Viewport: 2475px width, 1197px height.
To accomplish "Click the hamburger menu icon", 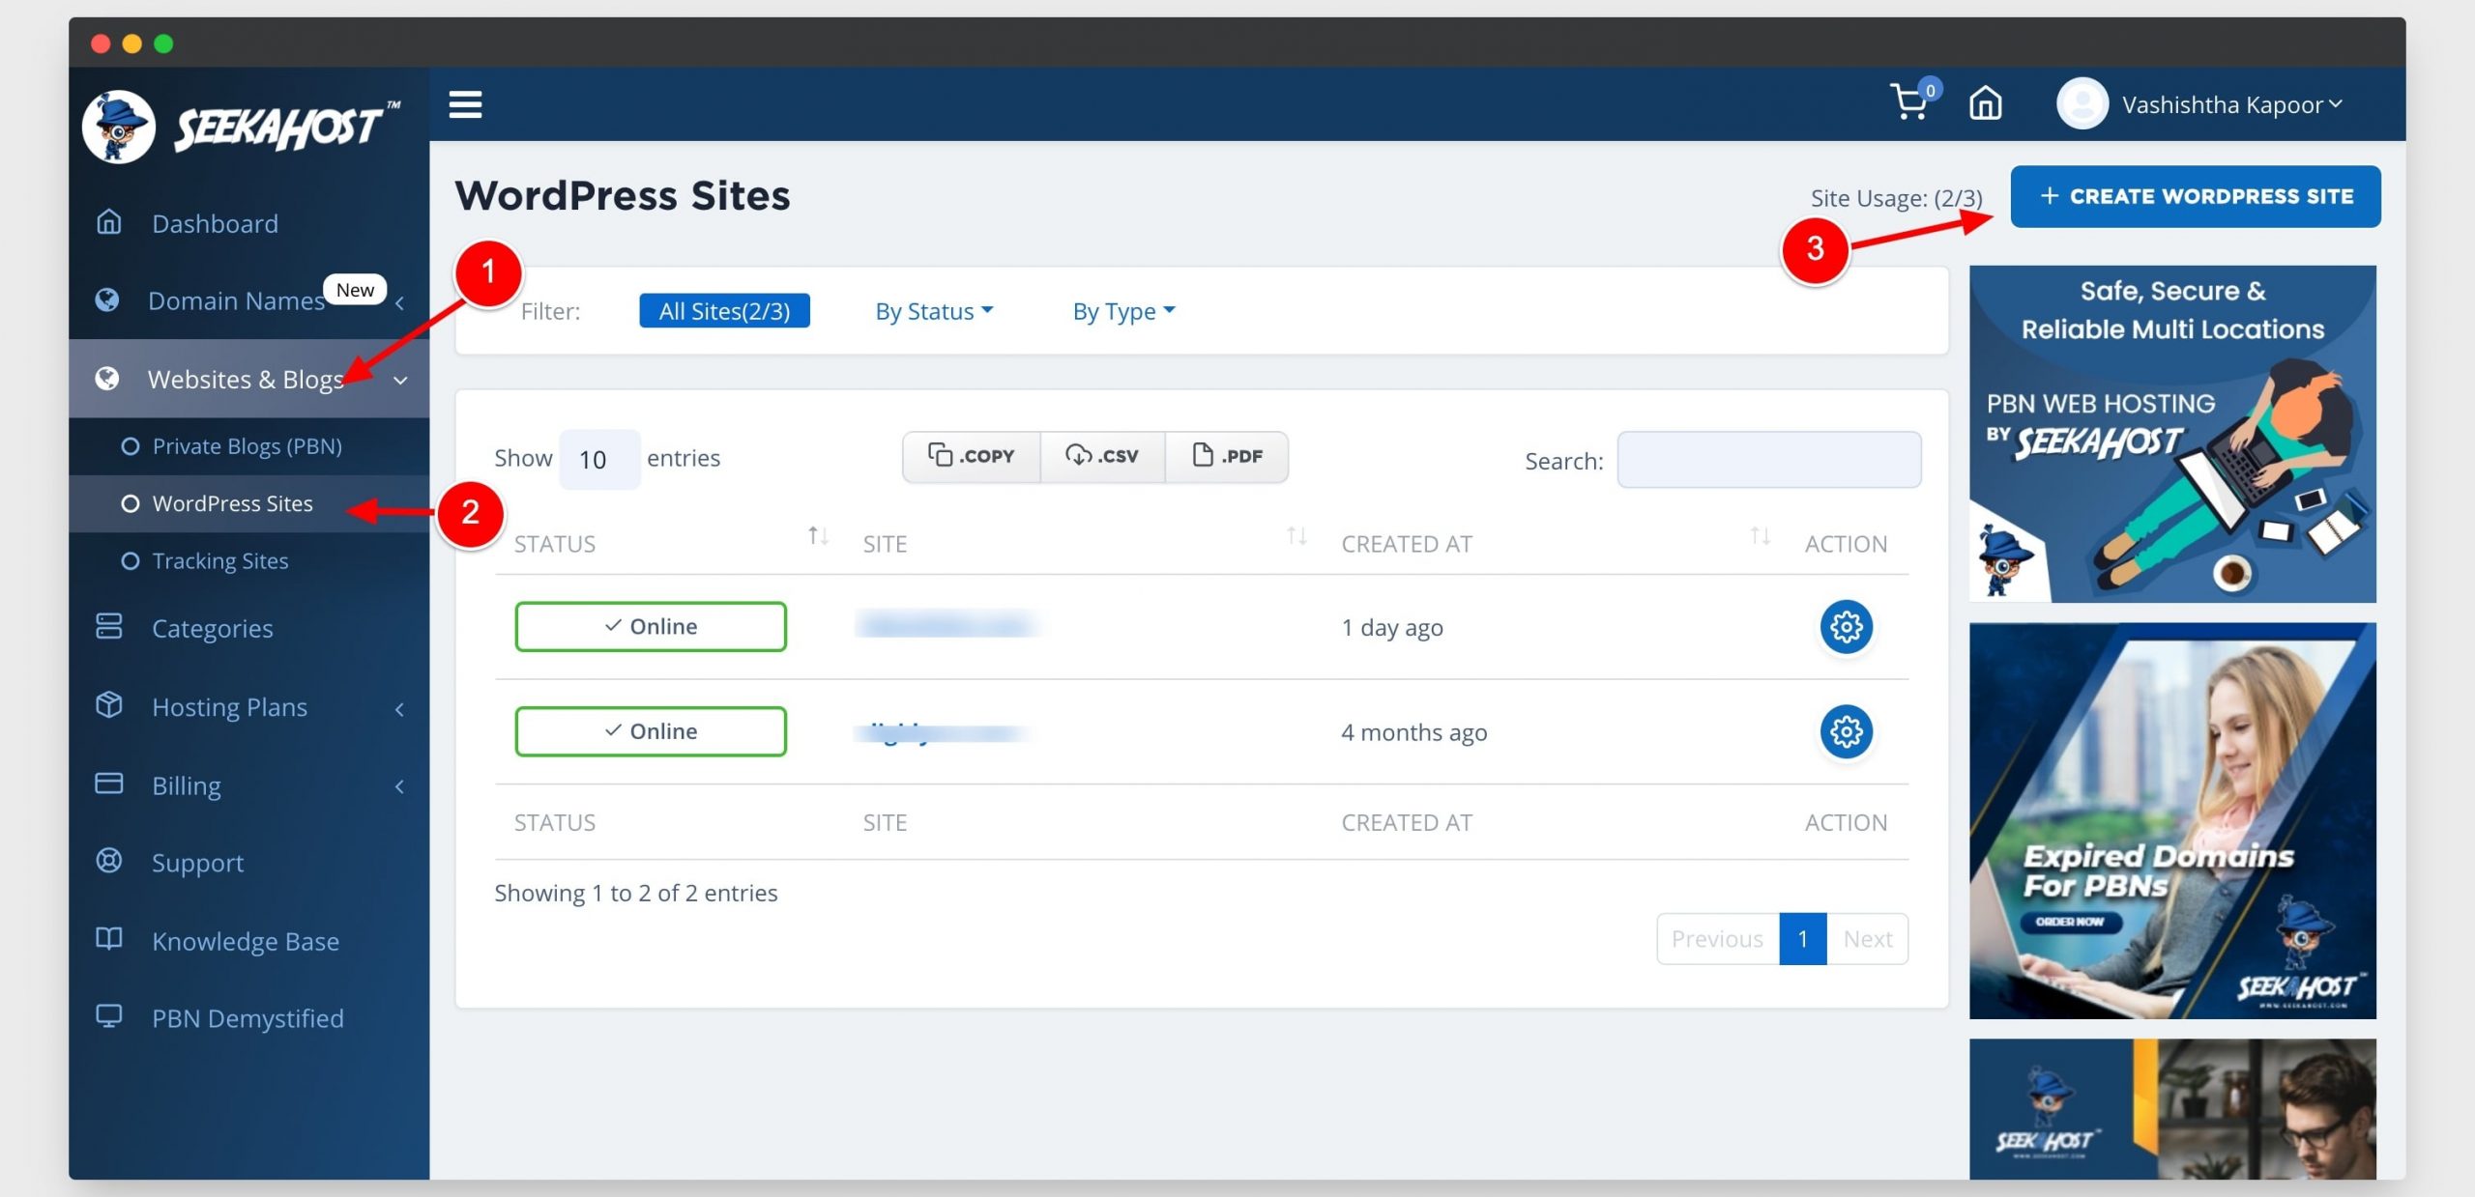I will tap(466, 104).
